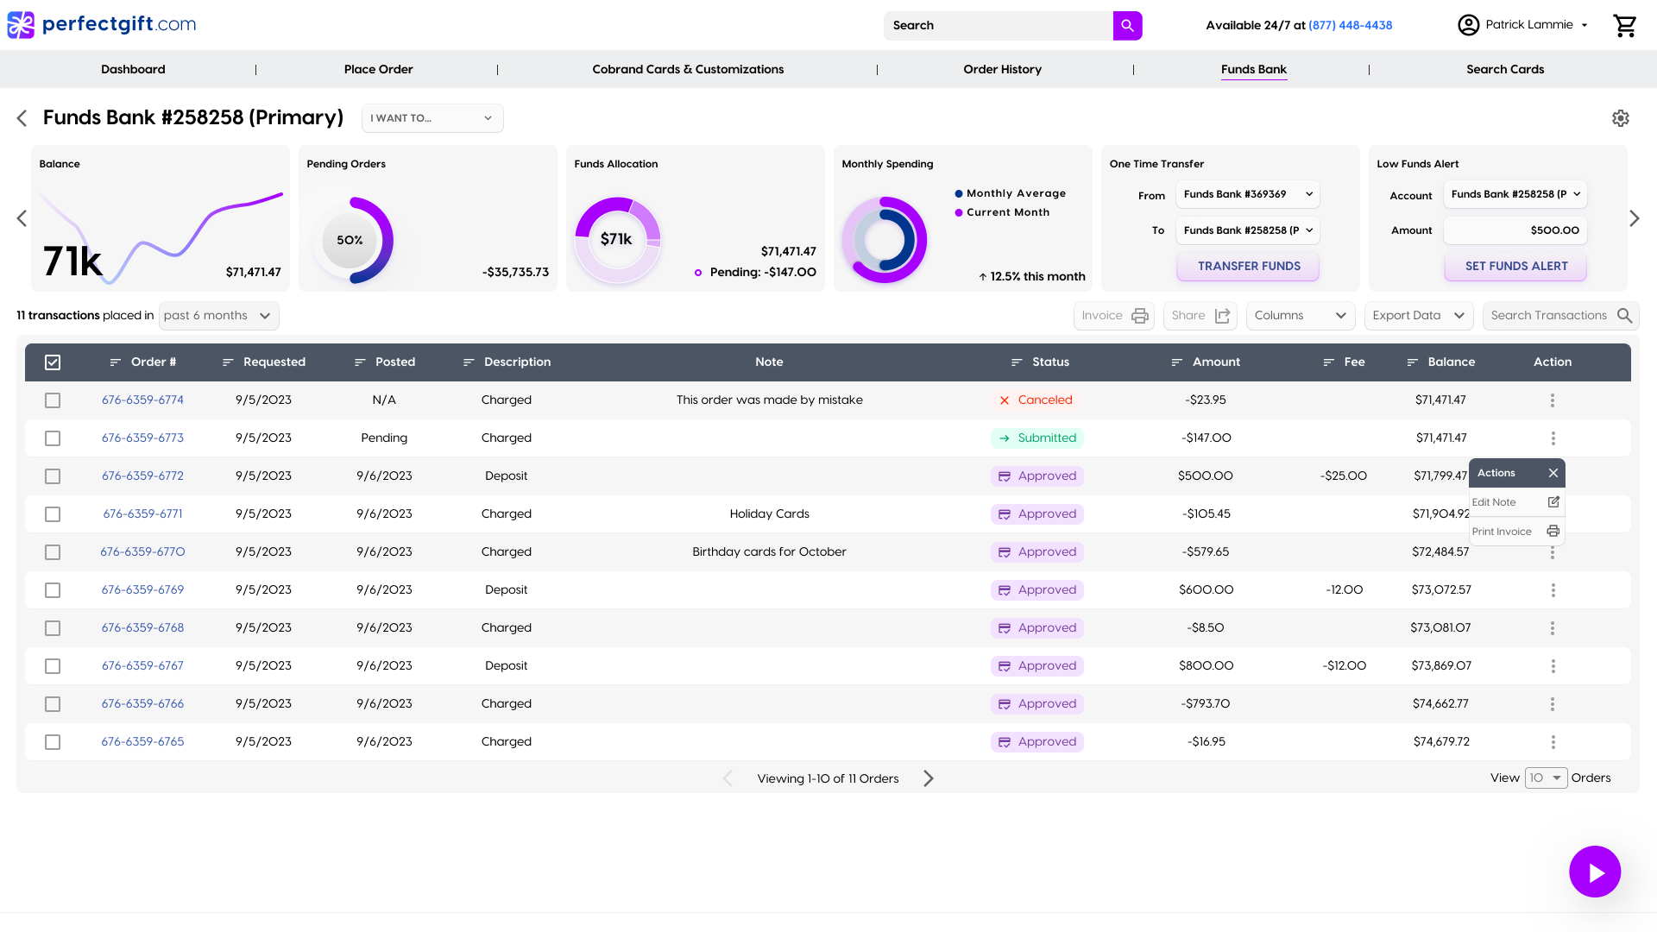Expand the I WANT TO dropdown
Screen dimensions: 1657x932
click(x=432, y=118)
